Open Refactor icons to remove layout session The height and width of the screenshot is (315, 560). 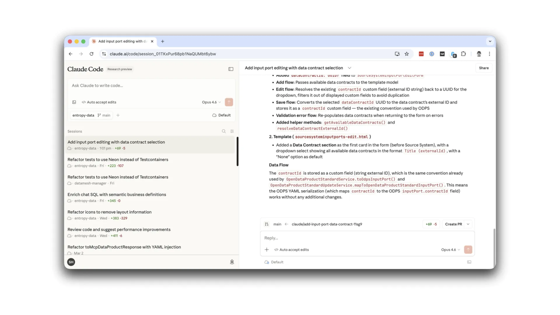(x=109, y=212)
